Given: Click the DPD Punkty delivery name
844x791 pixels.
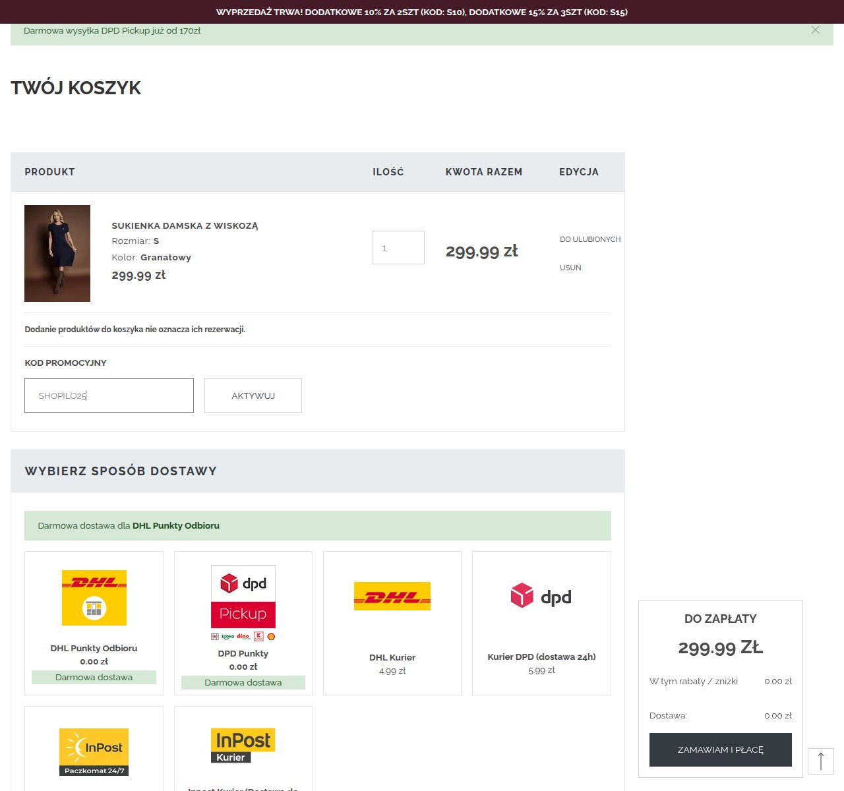Looking at the screenshot, I should (x=243, y=654).
